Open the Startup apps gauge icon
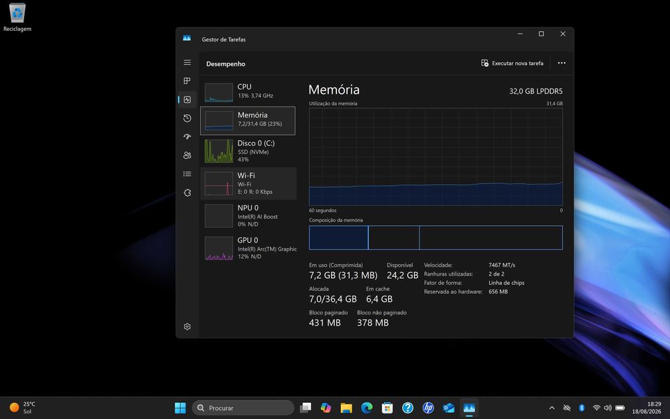The image size is (670, 419). click(187, 137)
